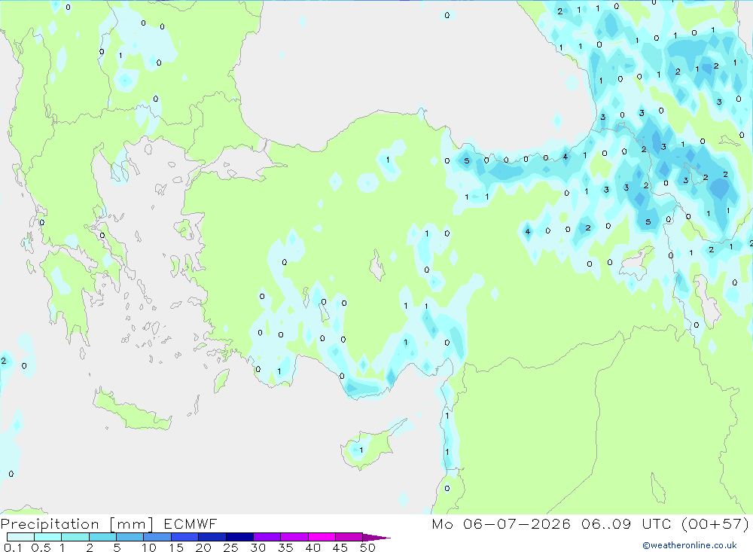The width and height of the screenshot is (753, 552).
Task: Click the '30' legend scale label
Action: [x=258, y=547]
